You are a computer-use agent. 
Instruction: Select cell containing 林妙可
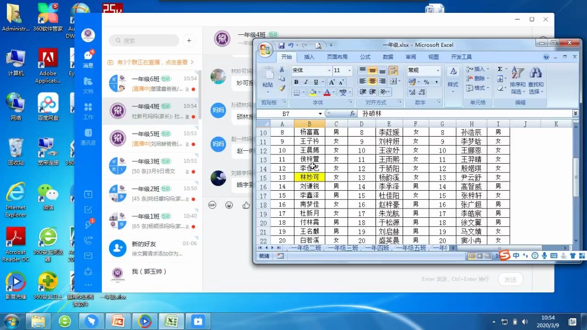click(x=310, y=177)
